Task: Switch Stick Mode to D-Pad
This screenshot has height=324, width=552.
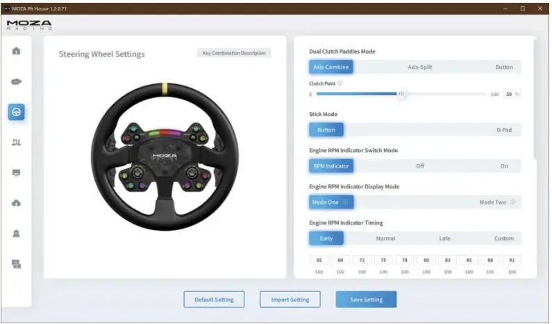Action: click(x=504, y=130)
